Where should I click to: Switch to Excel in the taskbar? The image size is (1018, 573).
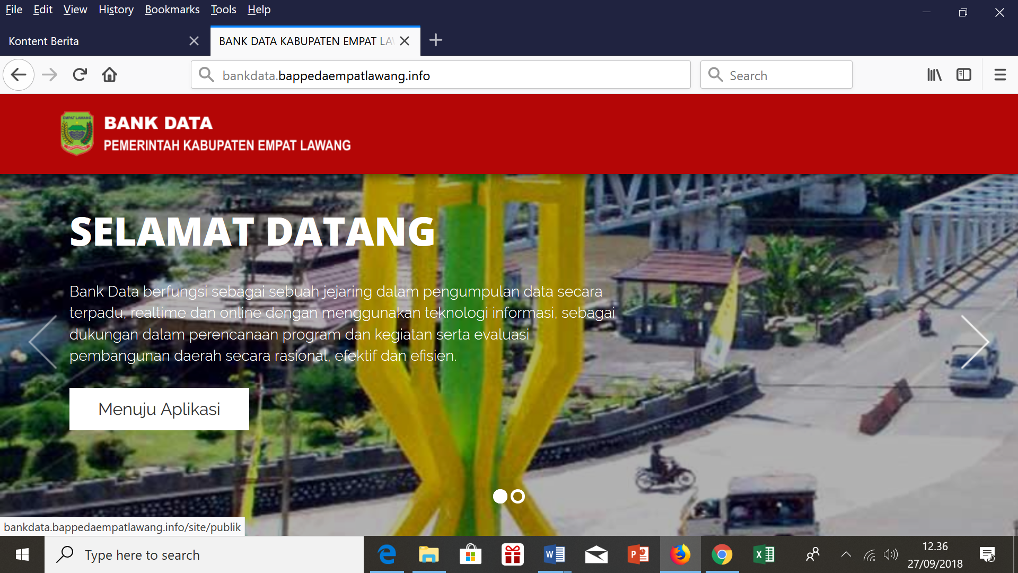click(764, 555)
